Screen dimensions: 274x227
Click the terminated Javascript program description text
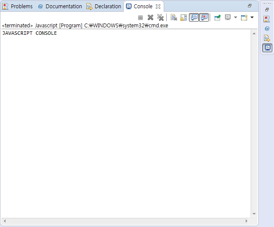point(85,26)
